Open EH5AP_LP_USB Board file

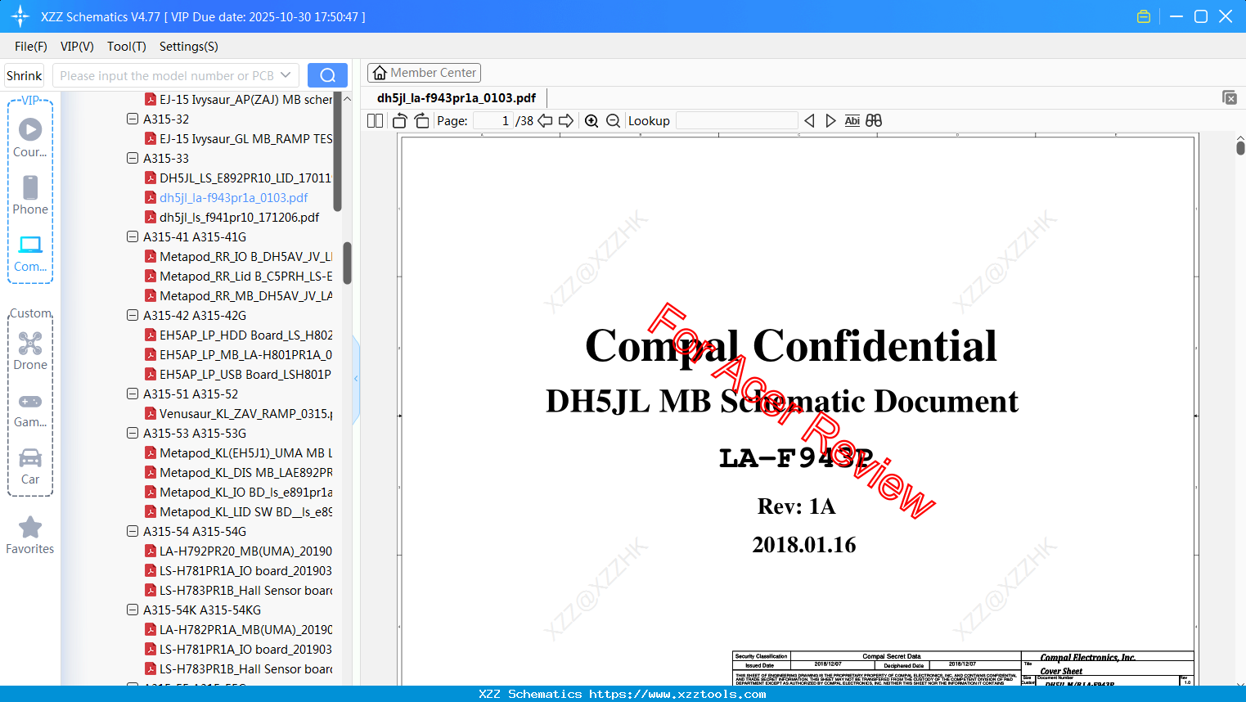click(x=238, y=374)
